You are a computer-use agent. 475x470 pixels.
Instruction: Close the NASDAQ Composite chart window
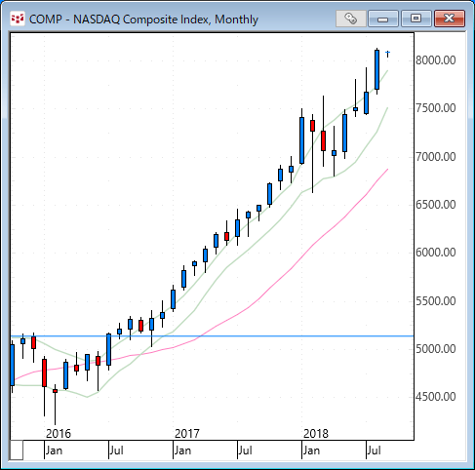(x=450, y=19)
